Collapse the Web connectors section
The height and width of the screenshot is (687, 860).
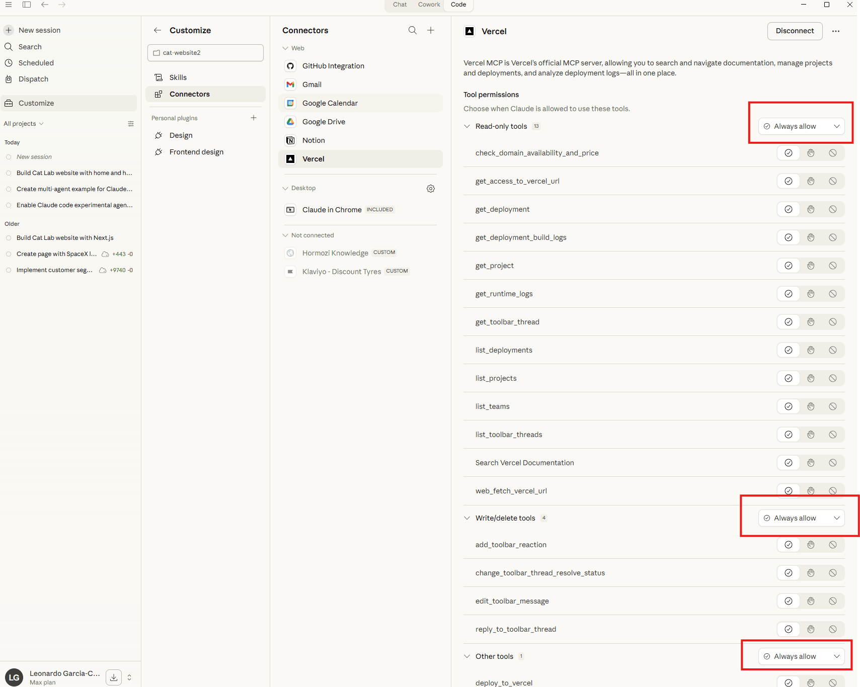[285, 48]
